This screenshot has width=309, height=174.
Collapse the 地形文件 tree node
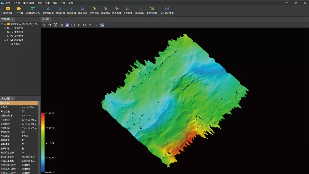point(5,40)
